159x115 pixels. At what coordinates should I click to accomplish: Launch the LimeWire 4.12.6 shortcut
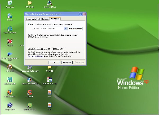coord(30,105)
